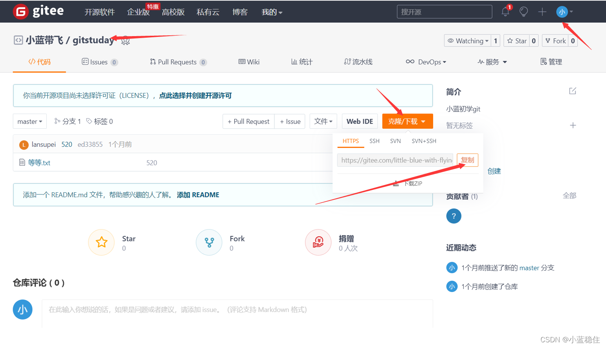Click the badge icon next to gitstuday
This screenshot has height=347, width=606.
[125, 40]
